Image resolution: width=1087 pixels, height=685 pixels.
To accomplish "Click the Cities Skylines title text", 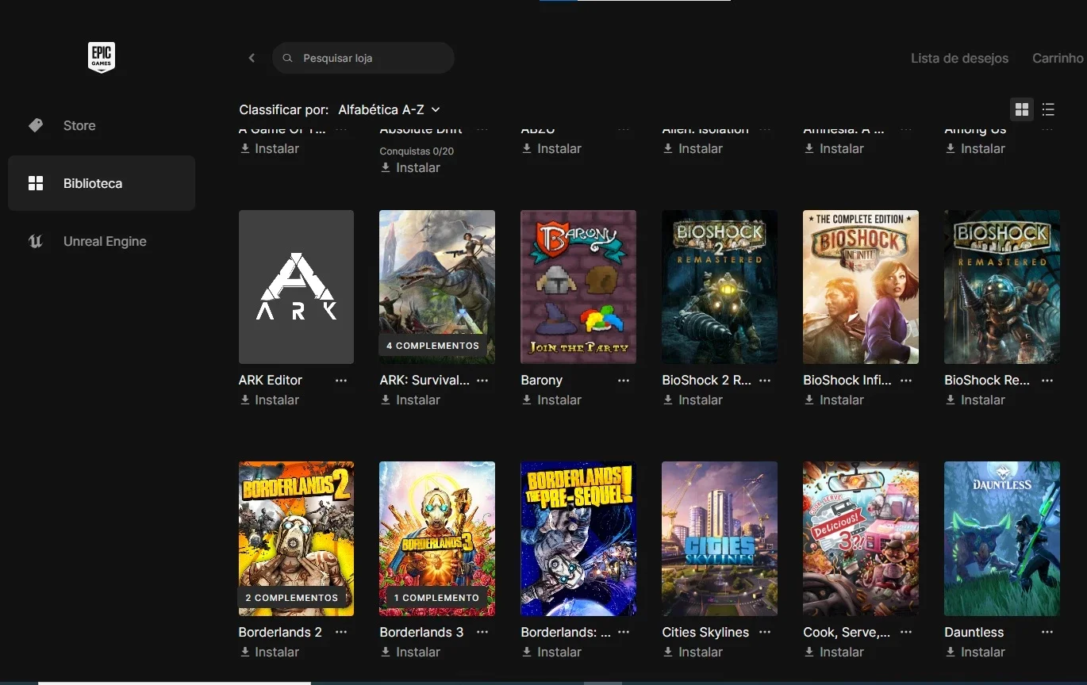I will pyautogui.click(x=705, y=632).
